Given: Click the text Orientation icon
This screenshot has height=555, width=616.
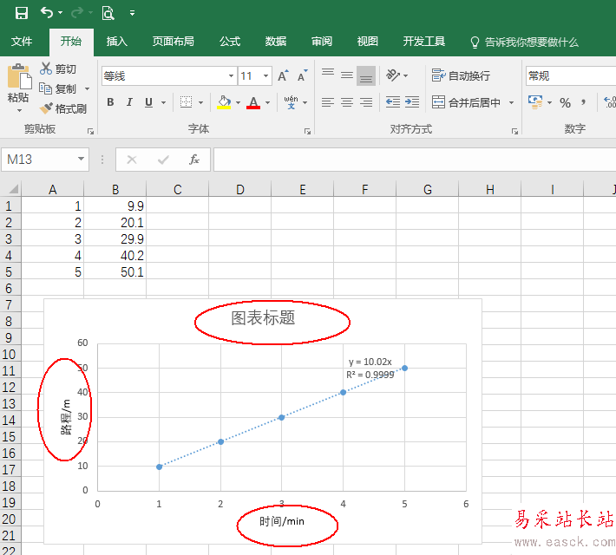Looking at the screenshot, I should [393, 75].
